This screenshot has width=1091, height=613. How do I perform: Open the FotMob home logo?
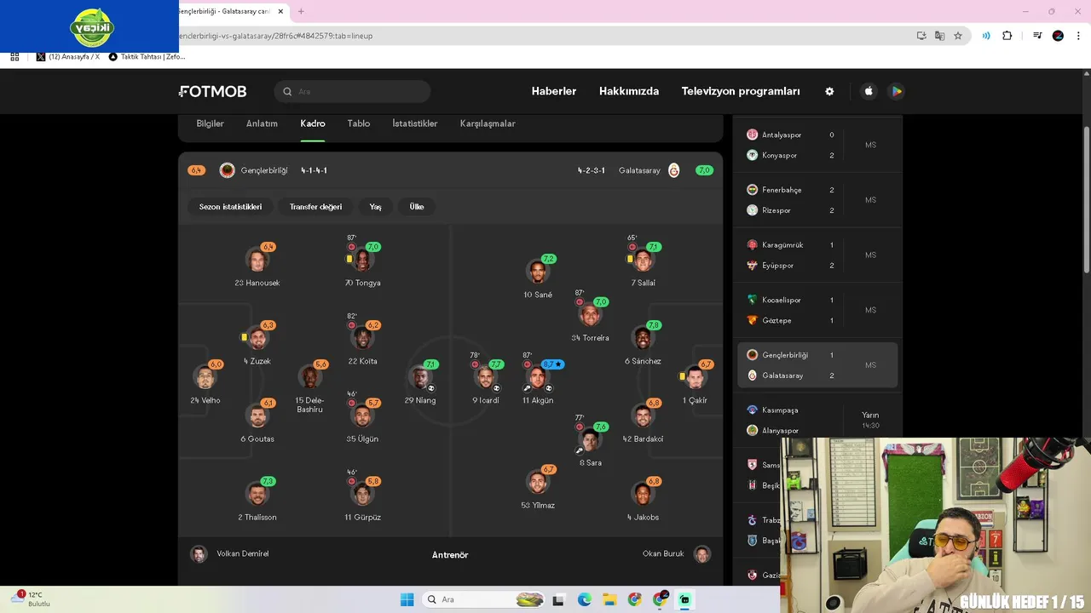(212, 91)
